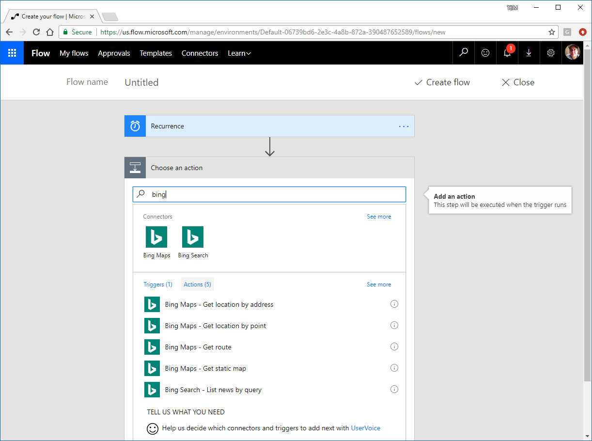Open the Office app launcher waffle icon
The width and height of the screenshot is (592, 441).
12,53
